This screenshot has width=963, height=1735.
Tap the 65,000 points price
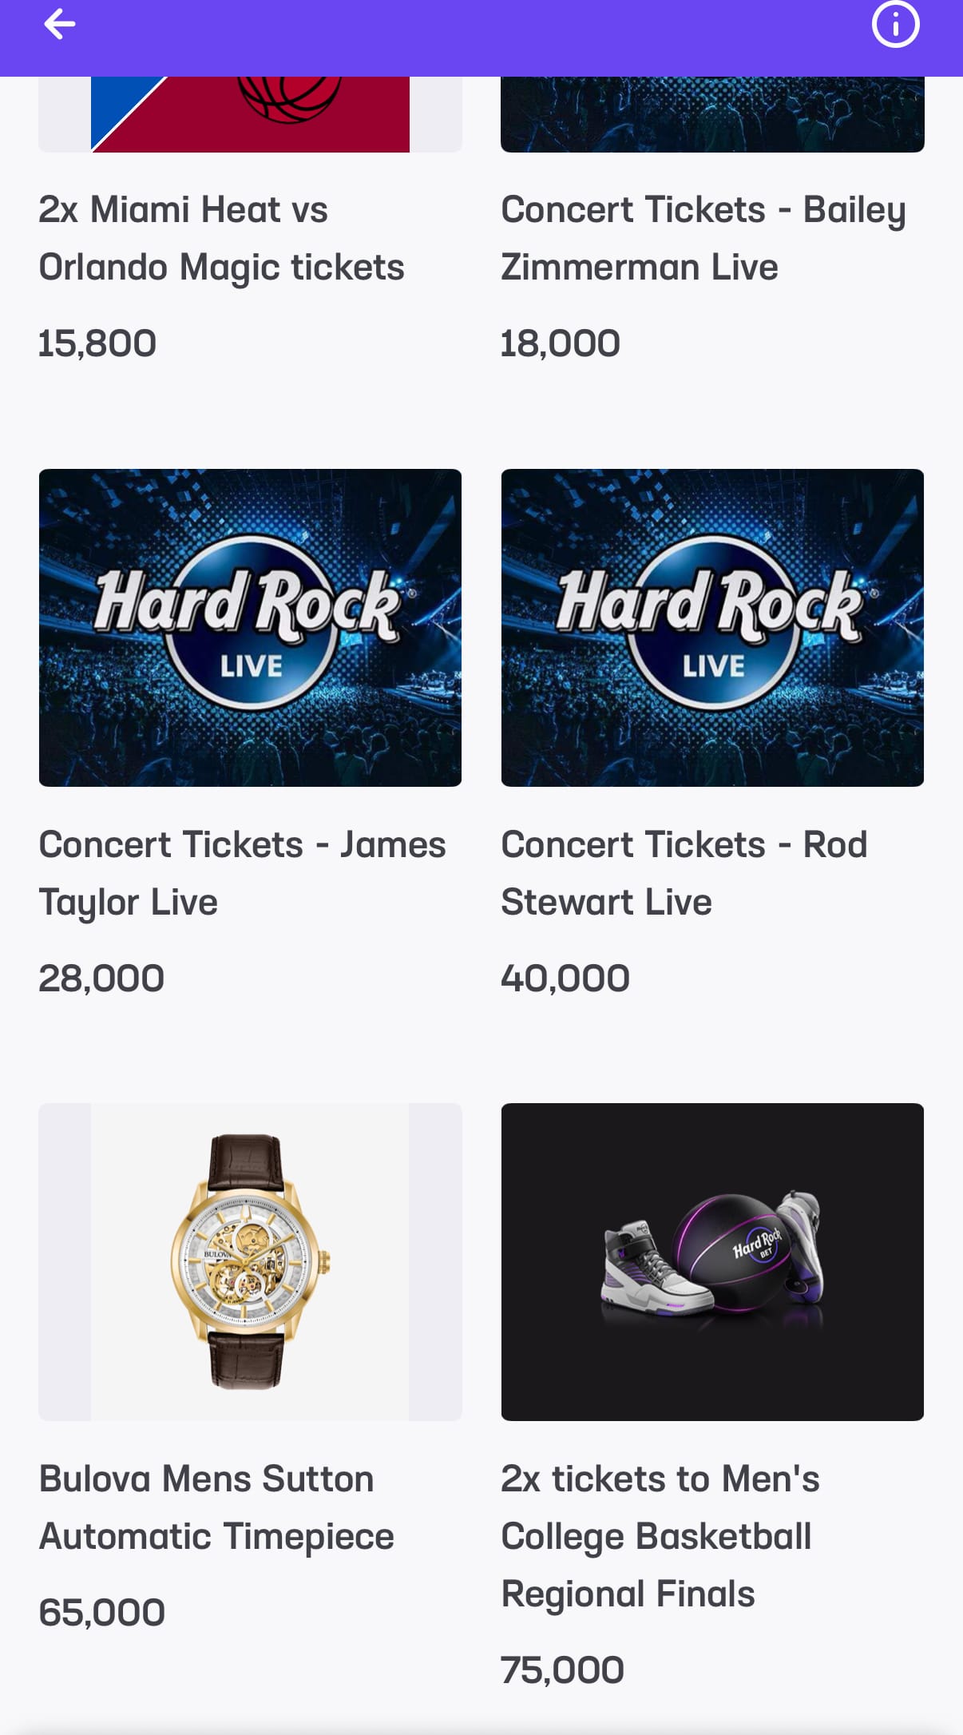(x=102, y=1613)
